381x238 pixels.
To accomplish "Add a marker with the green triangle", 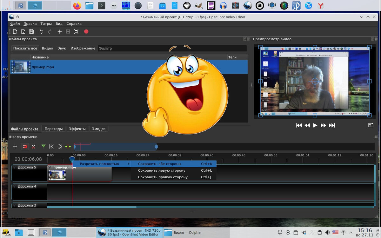I will click(43, 146).
